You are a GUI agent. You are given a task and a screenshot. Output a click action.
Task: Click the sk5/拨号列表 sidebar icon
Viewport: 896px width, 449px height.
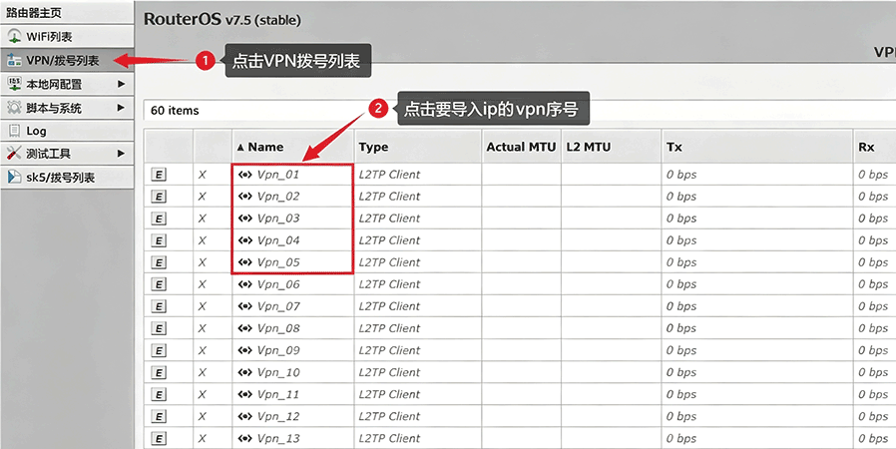[14, 177]
